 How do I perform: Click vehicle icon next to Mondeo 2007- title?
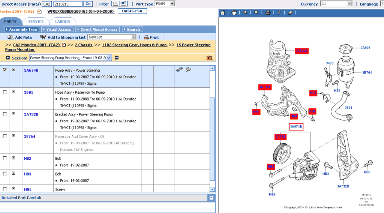39,12
